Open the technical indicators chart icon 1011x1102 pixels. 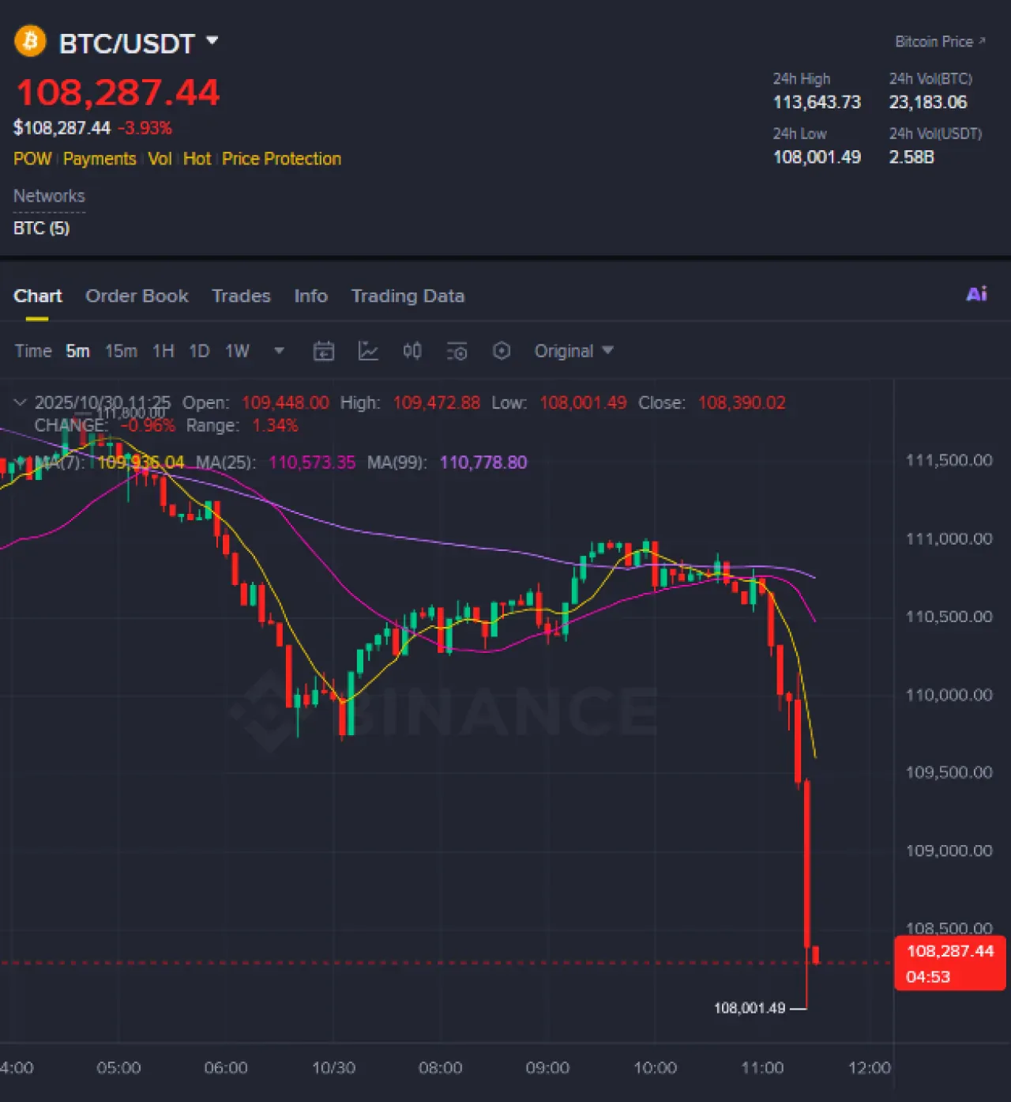click(x=368, y=351)
